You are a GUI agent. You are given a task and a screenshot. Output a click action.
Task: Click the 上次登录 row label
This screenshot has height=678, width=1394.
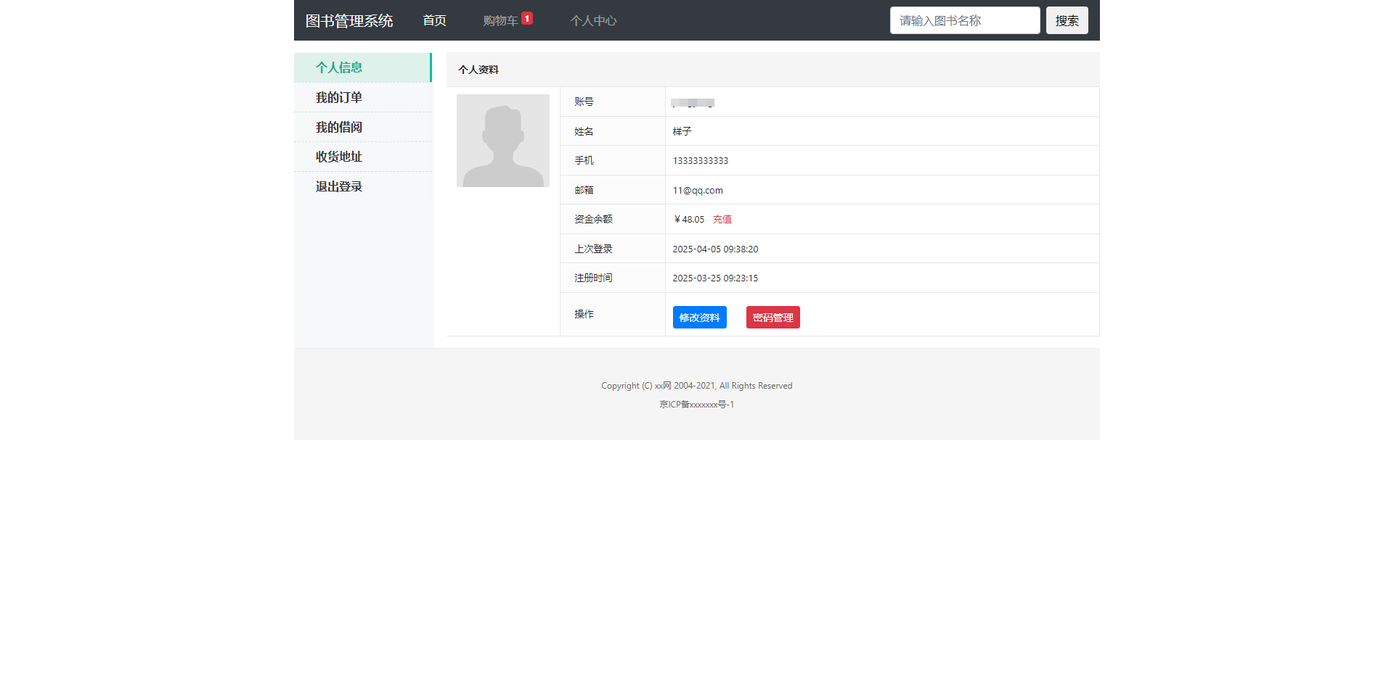point(593,249)
